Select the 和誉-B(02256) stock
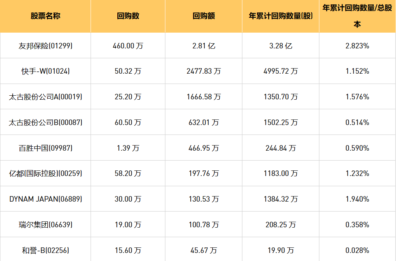This screenshot has height=261, width=396. [x=45, y=250]
